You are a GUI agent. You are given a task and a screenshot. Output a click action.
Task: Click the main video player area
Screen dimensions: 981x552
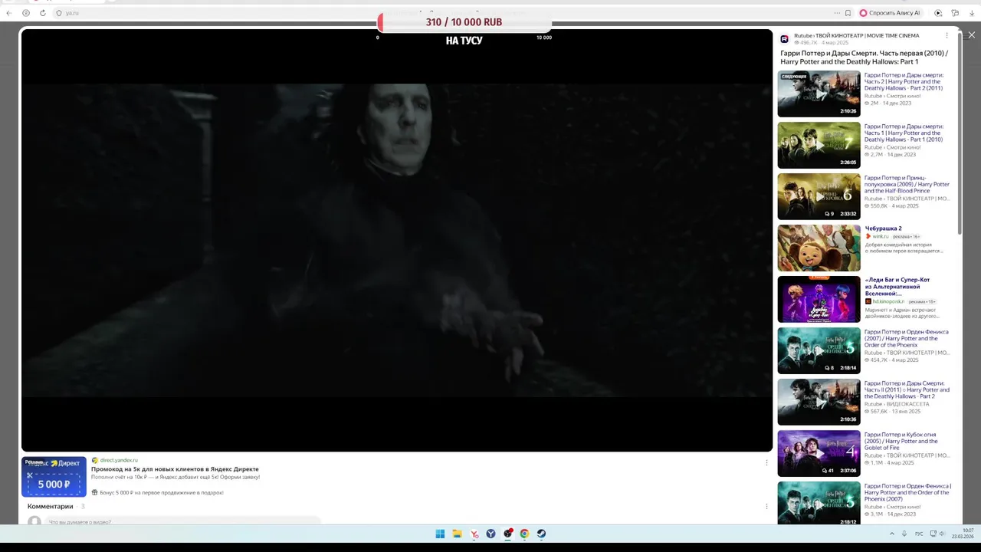(x=397, y=240)
